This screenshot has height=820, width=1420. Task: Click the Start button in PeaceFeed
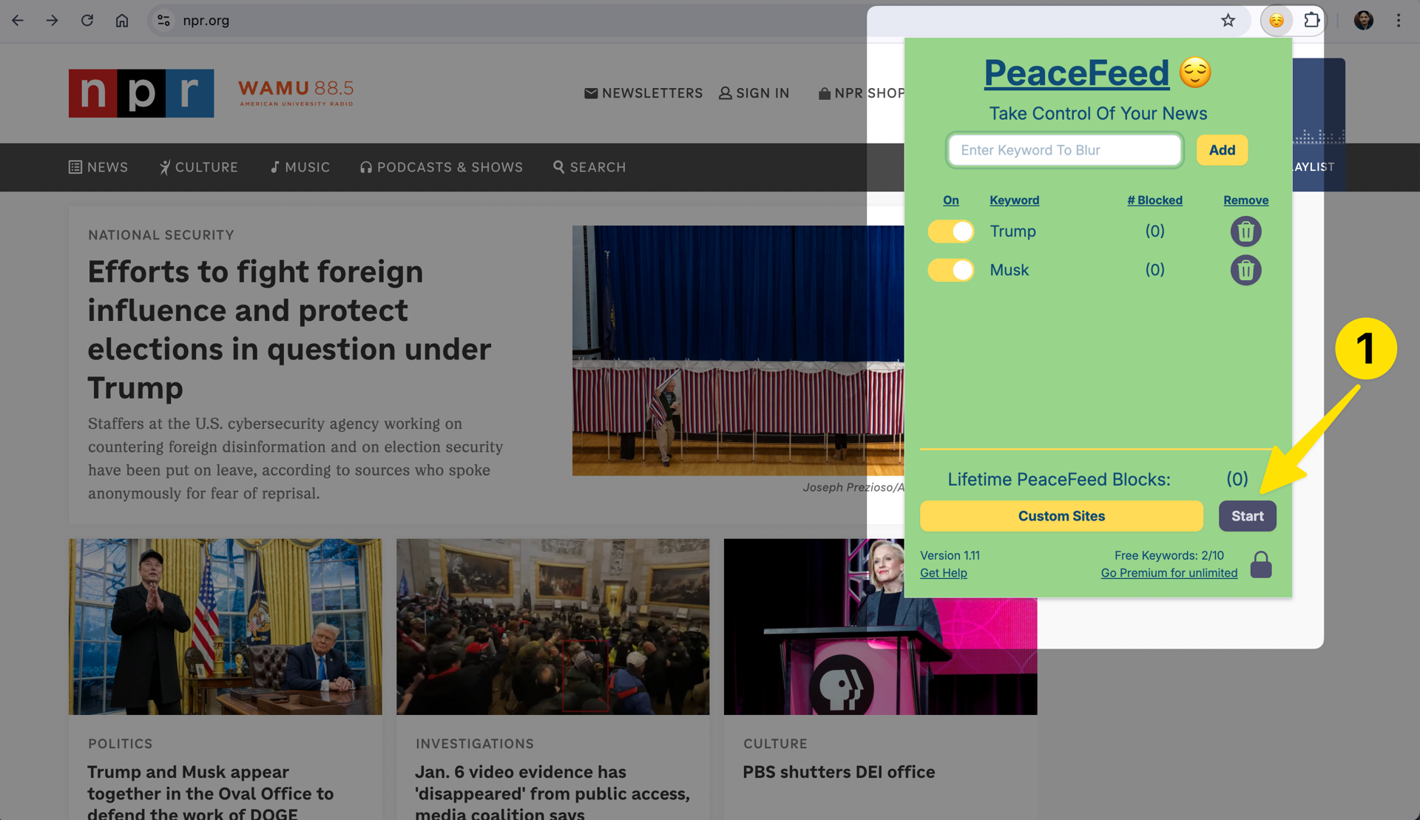1247,516
